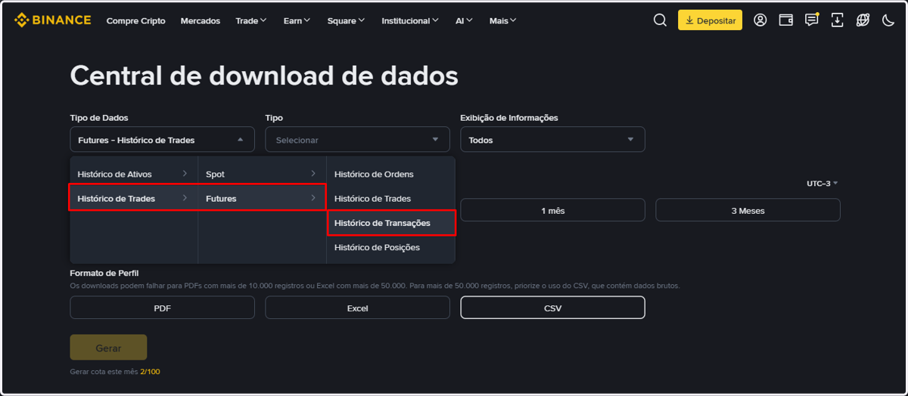Open the Binance logo home link
908x396 pixels.
52,20
